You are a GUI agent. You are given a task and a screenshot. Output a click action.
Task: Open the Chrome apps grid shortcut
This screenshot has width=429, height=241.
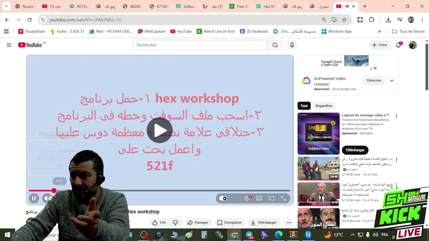point(6,31)
